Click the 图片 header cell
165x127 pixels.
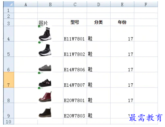tap(50, 22)
